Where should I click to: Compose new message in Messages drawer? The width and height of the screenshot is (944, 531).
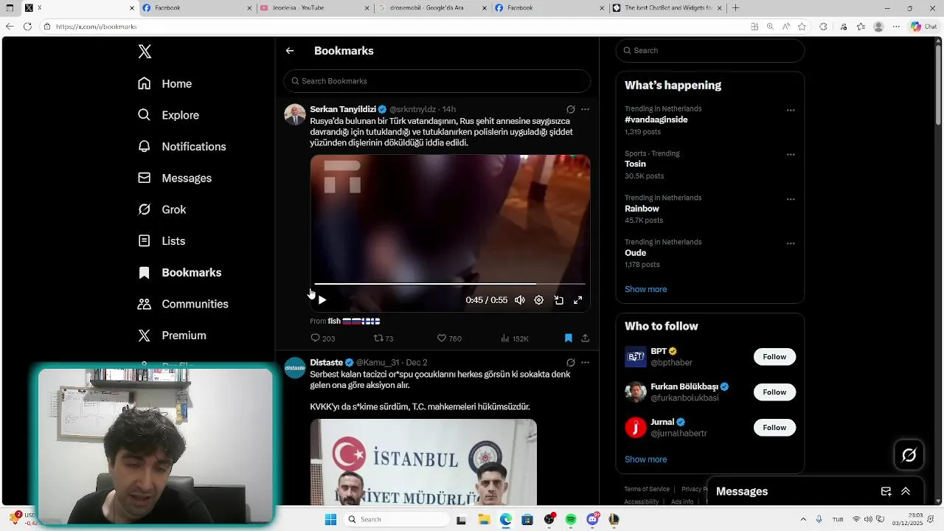coord(886,492)
